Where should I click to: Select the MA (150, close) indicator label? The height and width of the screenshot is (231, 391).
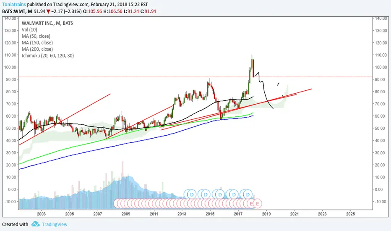[37, 42]
